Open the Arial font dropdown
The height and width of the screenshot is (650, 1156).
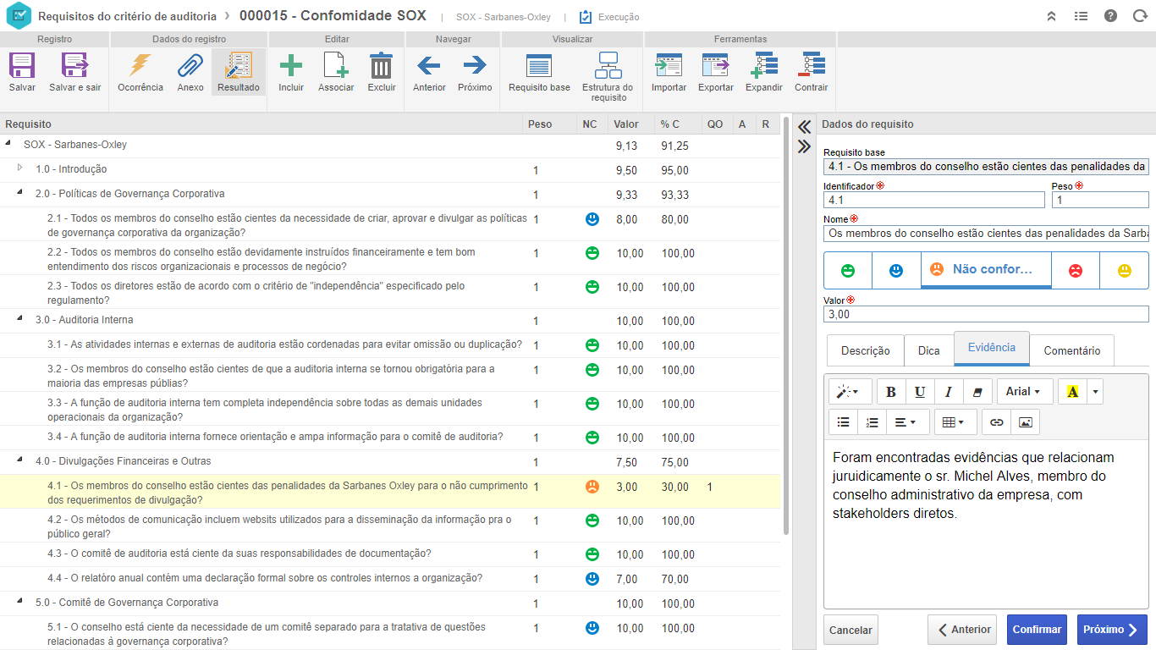click(1024, 392)
